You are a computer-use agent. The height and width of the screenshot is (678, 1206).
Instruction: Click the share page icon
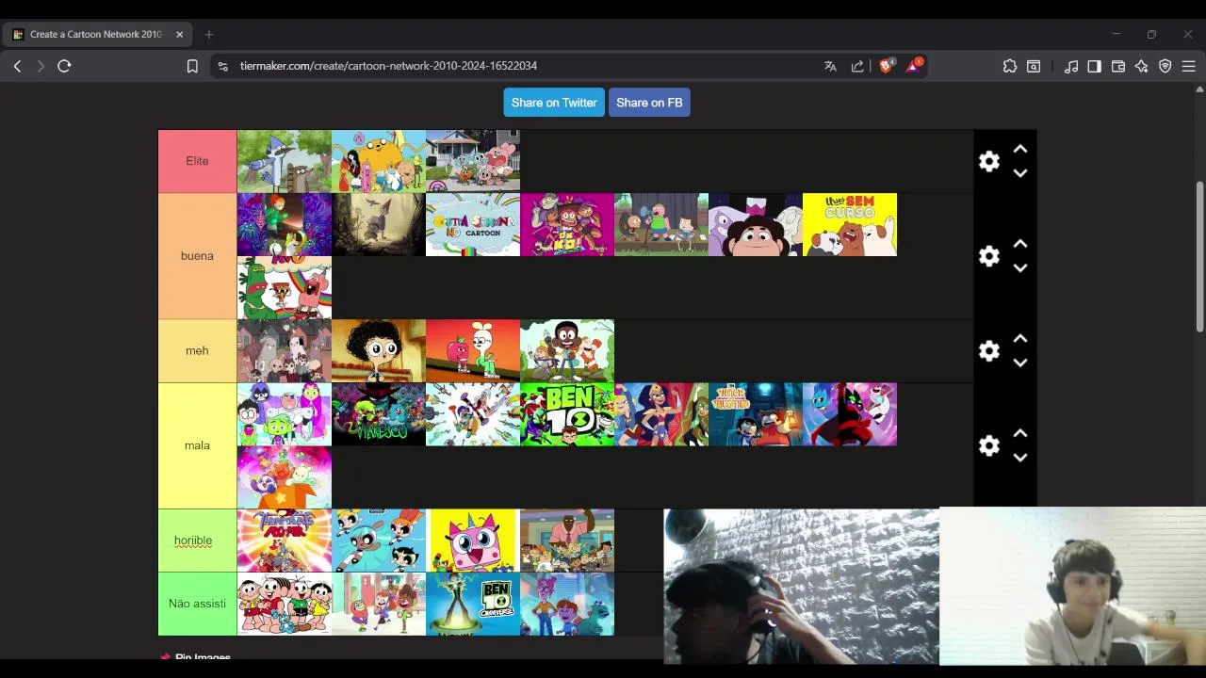point(857,66)
